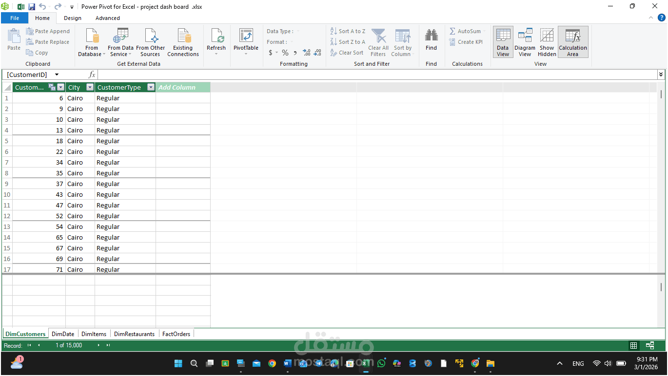The height and width of the screenshot is (376, 668).
Task: Click the vertical scrollbar of data grid
Action: (x=661, y=94)
